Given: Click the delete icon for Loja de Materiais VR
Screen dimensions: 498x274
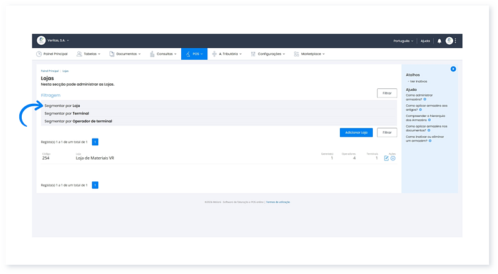Looking at the screenshot, I should click(393, 158).
